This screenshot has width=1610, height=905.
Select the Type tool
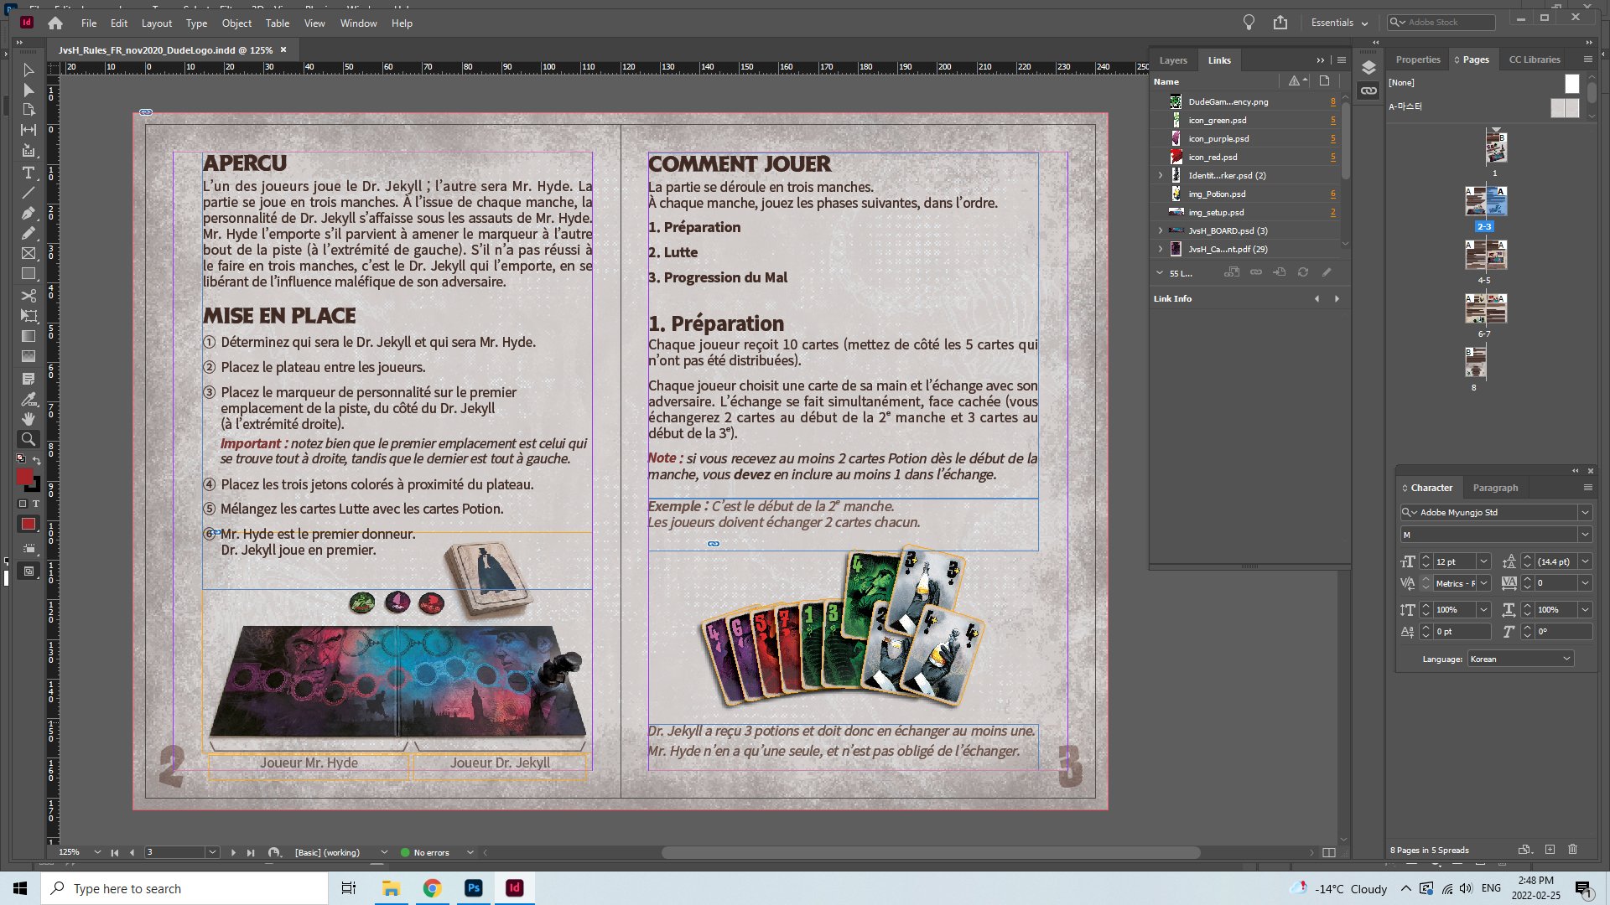click(x=29, y=173)
